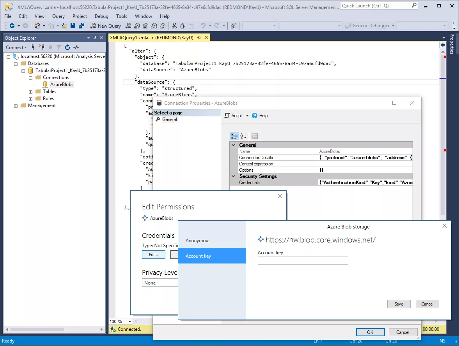This screenshot has height=346, width=459.
Task: Click the New Project toolbar icon
Action: tap(37, 26)
